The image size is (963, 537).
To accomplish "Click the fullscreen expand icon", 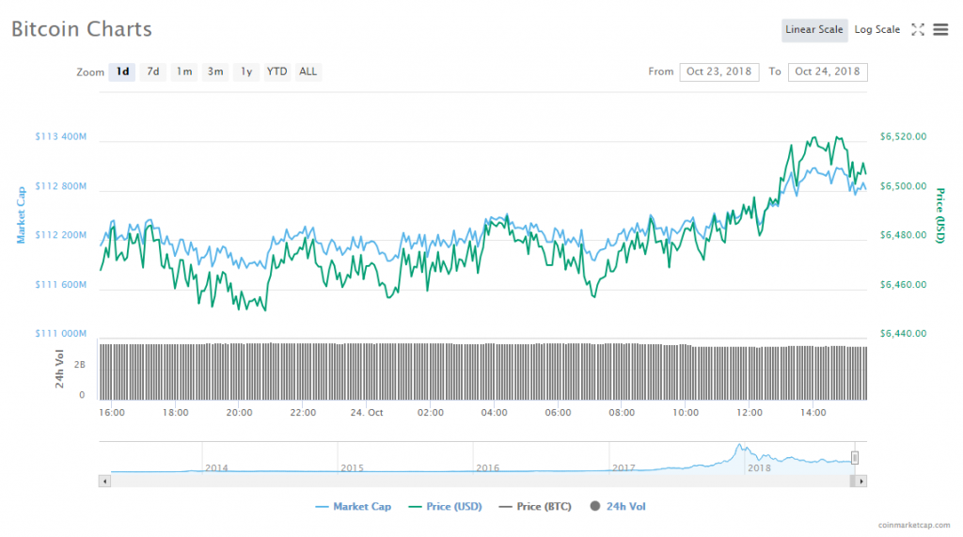I will [918, 30].
